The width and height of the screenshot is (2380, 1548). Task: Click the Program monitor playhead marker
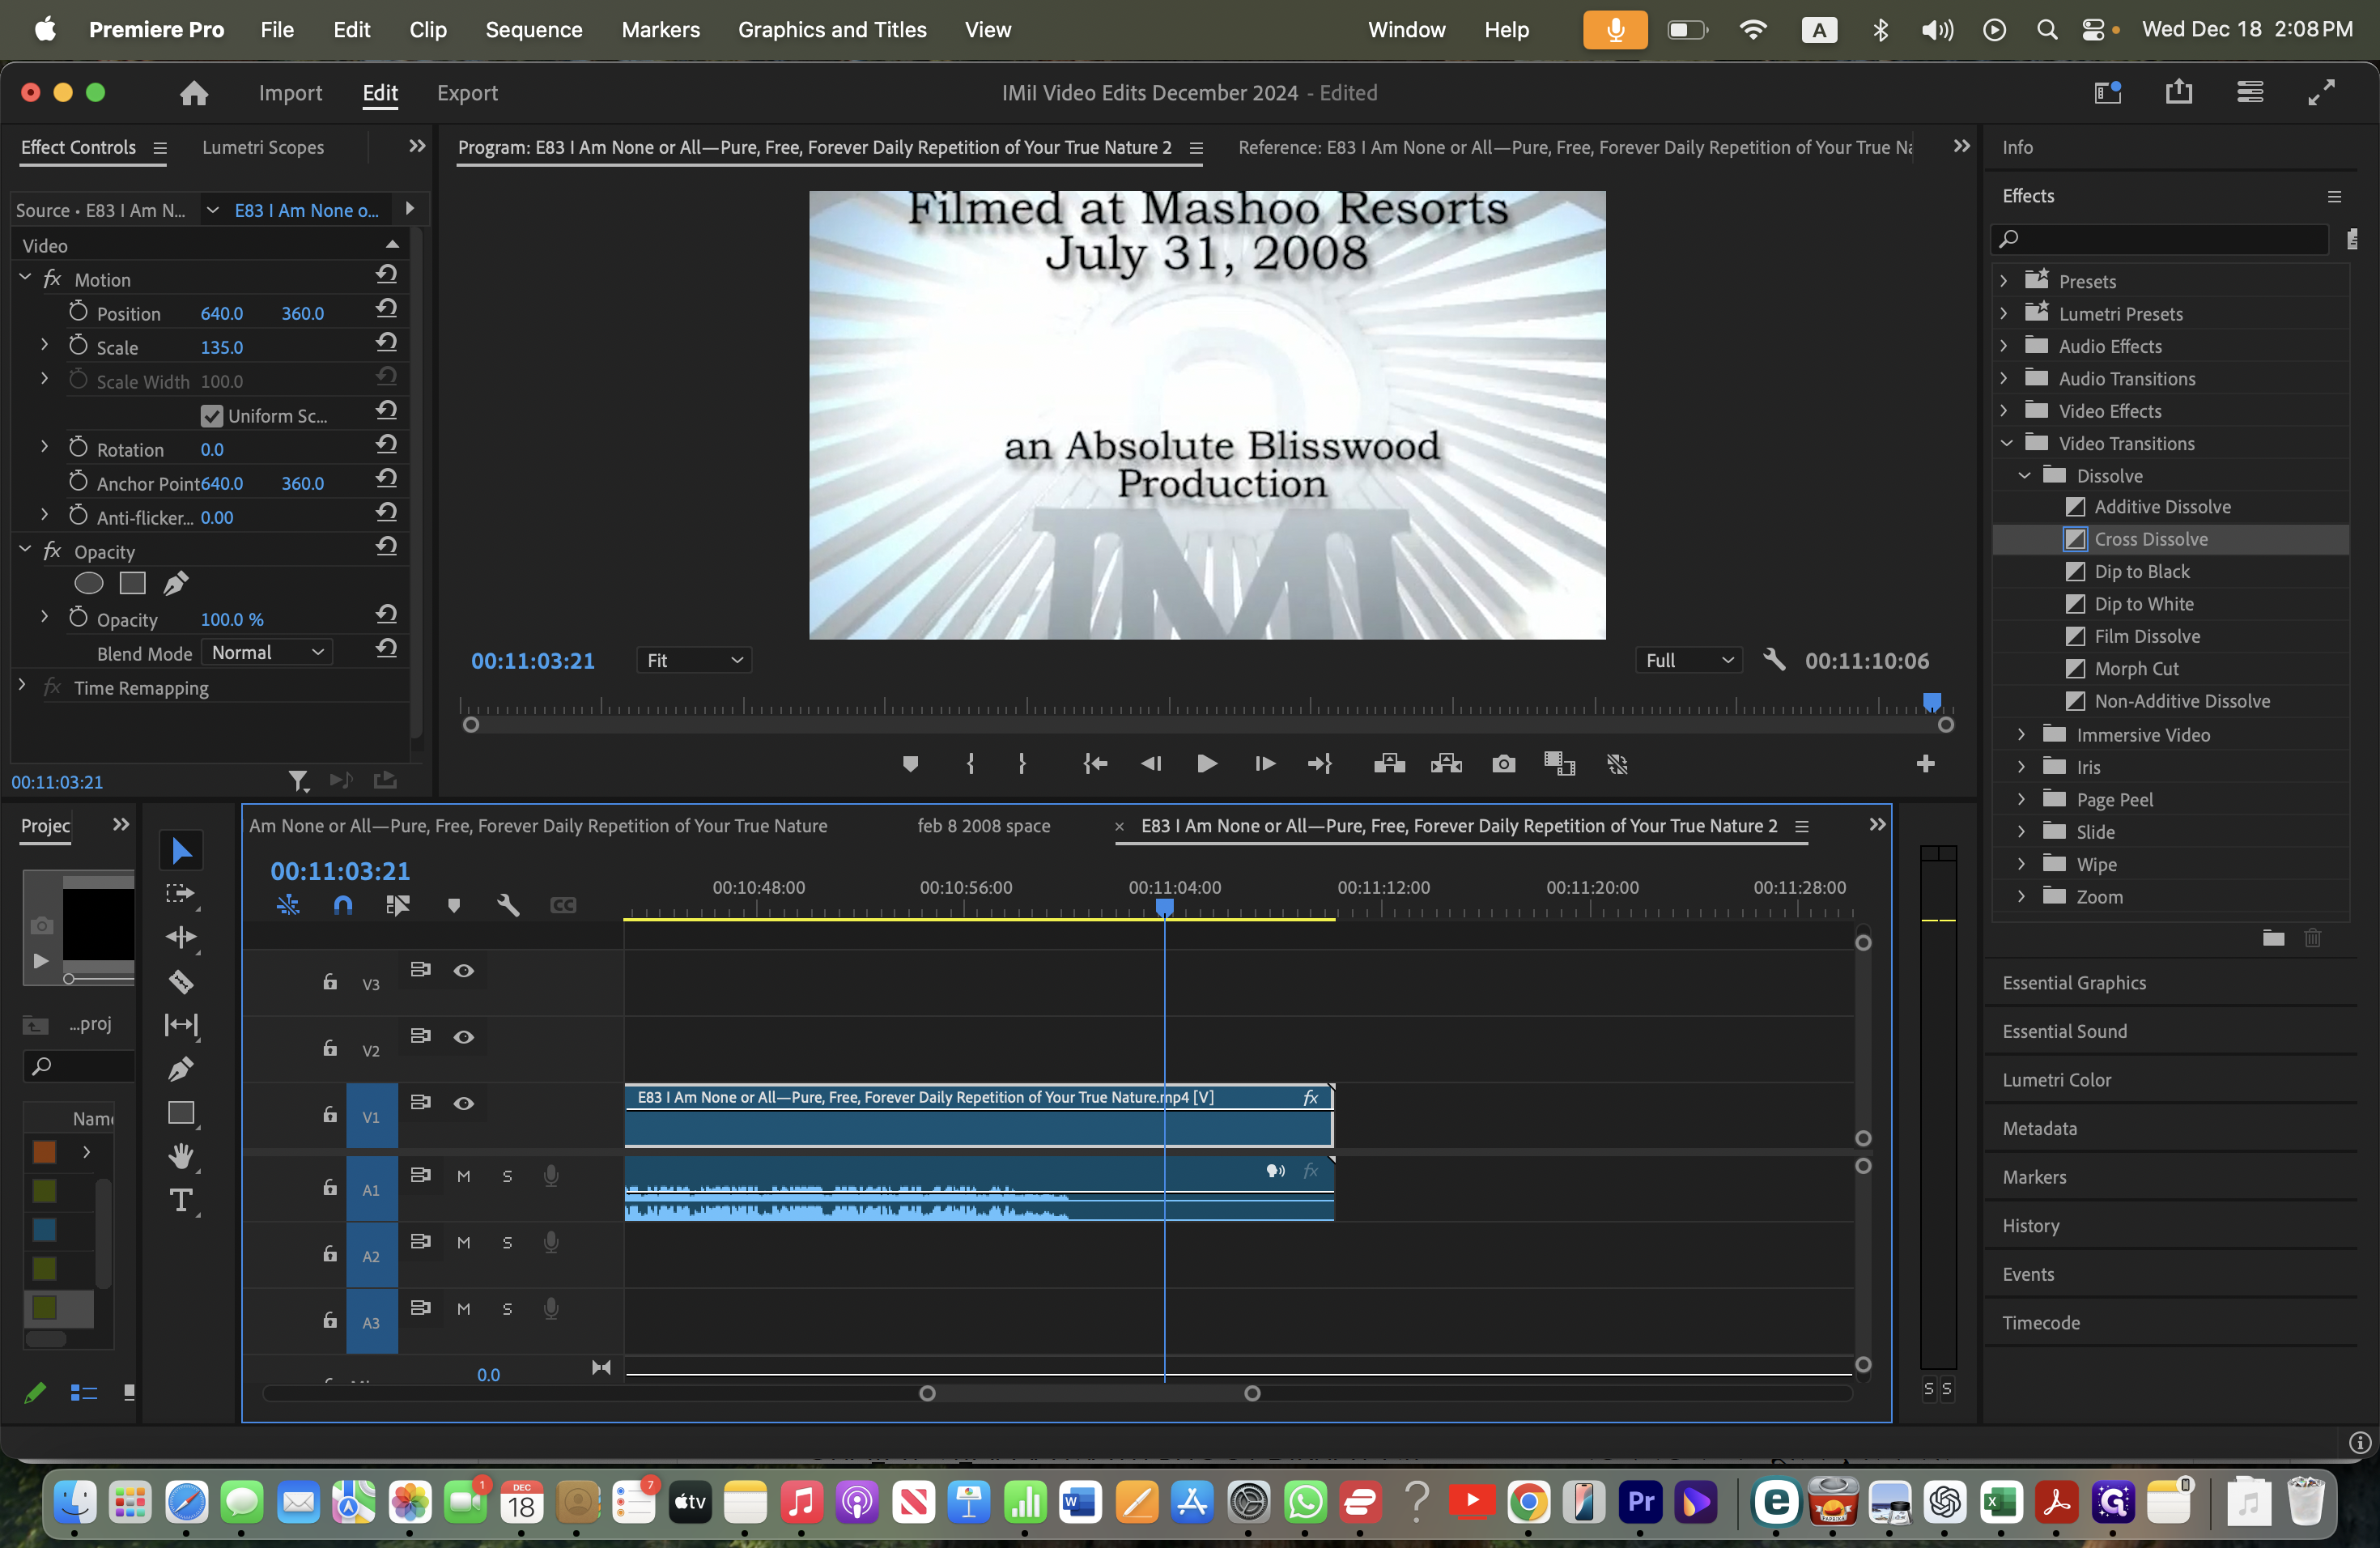click(x=1932, y=702)
